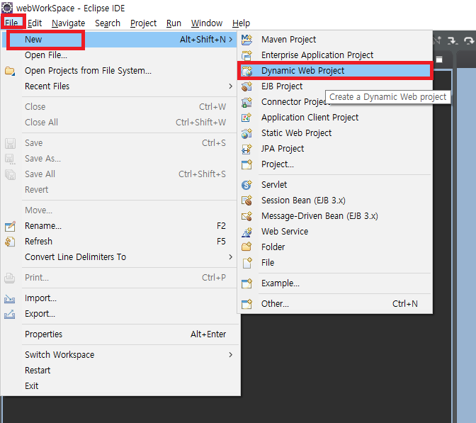Open the Run menu
Screen dimensions: 476x423
[x=174, y=23]
